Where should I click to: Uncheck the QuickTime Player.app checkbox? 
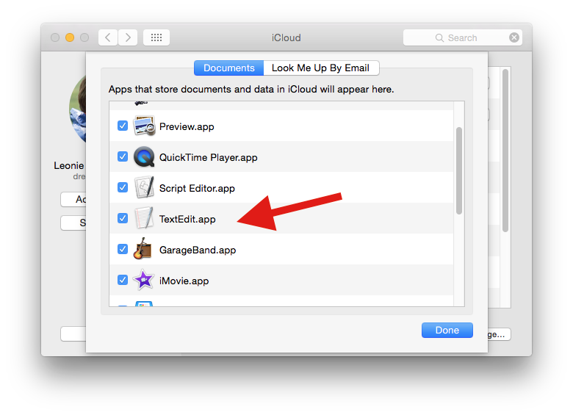[123, 156]
